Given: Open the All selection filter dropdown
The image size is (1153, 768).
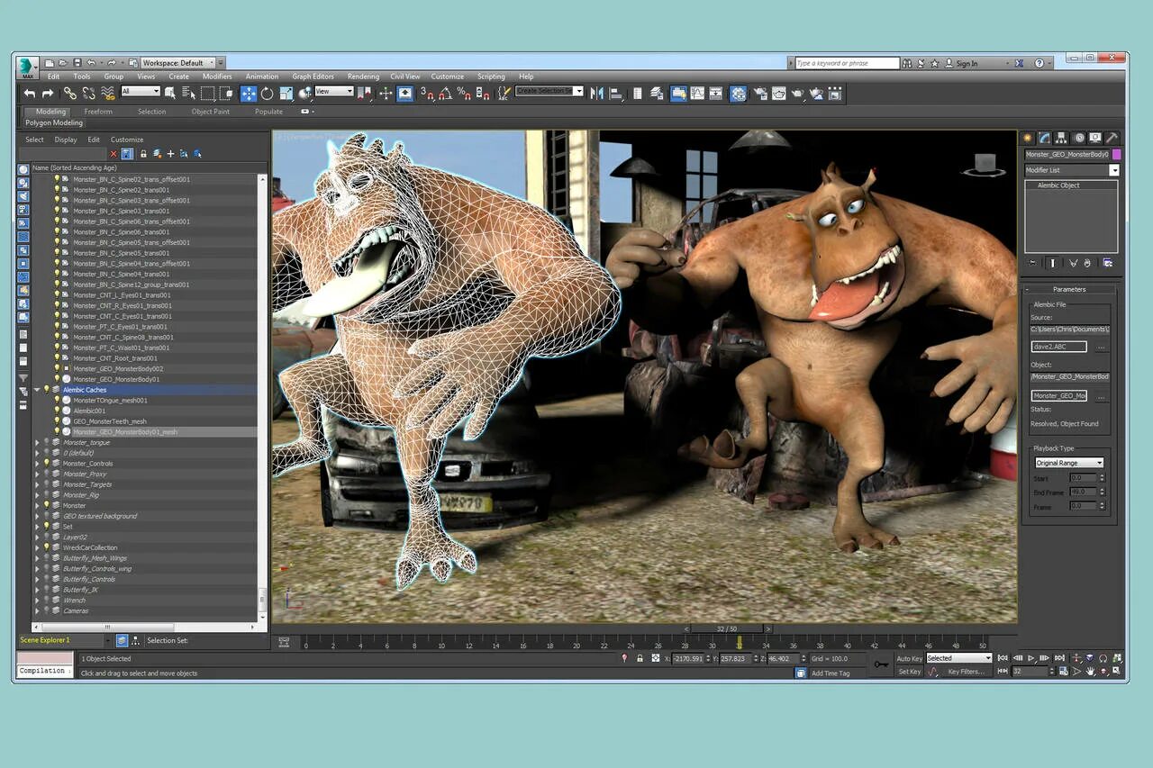Looking at the screenshot, I should pos(141,91).
